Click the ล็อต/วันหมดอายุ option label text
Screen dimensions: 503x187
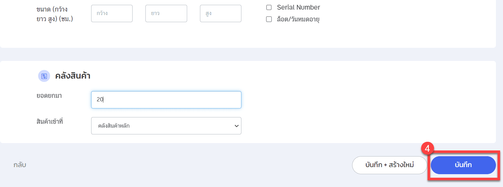click(x=298, y=19)
